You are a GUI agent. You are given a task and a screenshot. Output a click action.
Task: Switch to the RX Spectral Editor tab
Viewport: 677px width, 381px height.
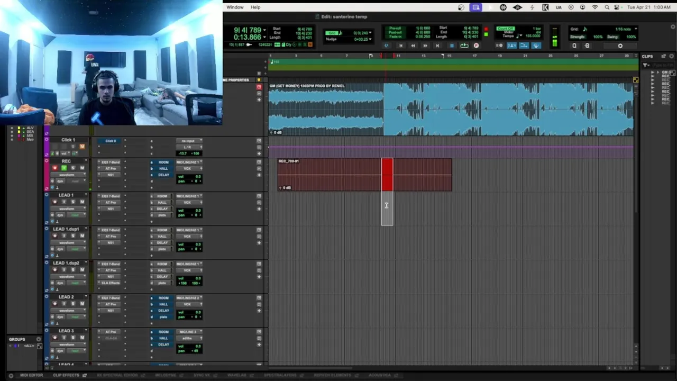117,375
